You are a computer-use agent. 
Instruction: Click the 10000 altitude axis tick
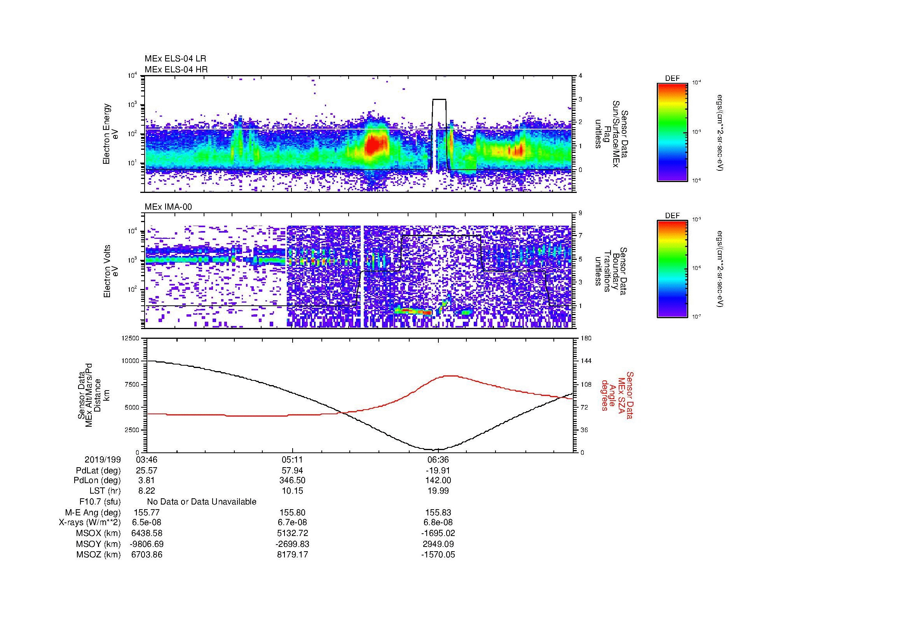point(131,361)
